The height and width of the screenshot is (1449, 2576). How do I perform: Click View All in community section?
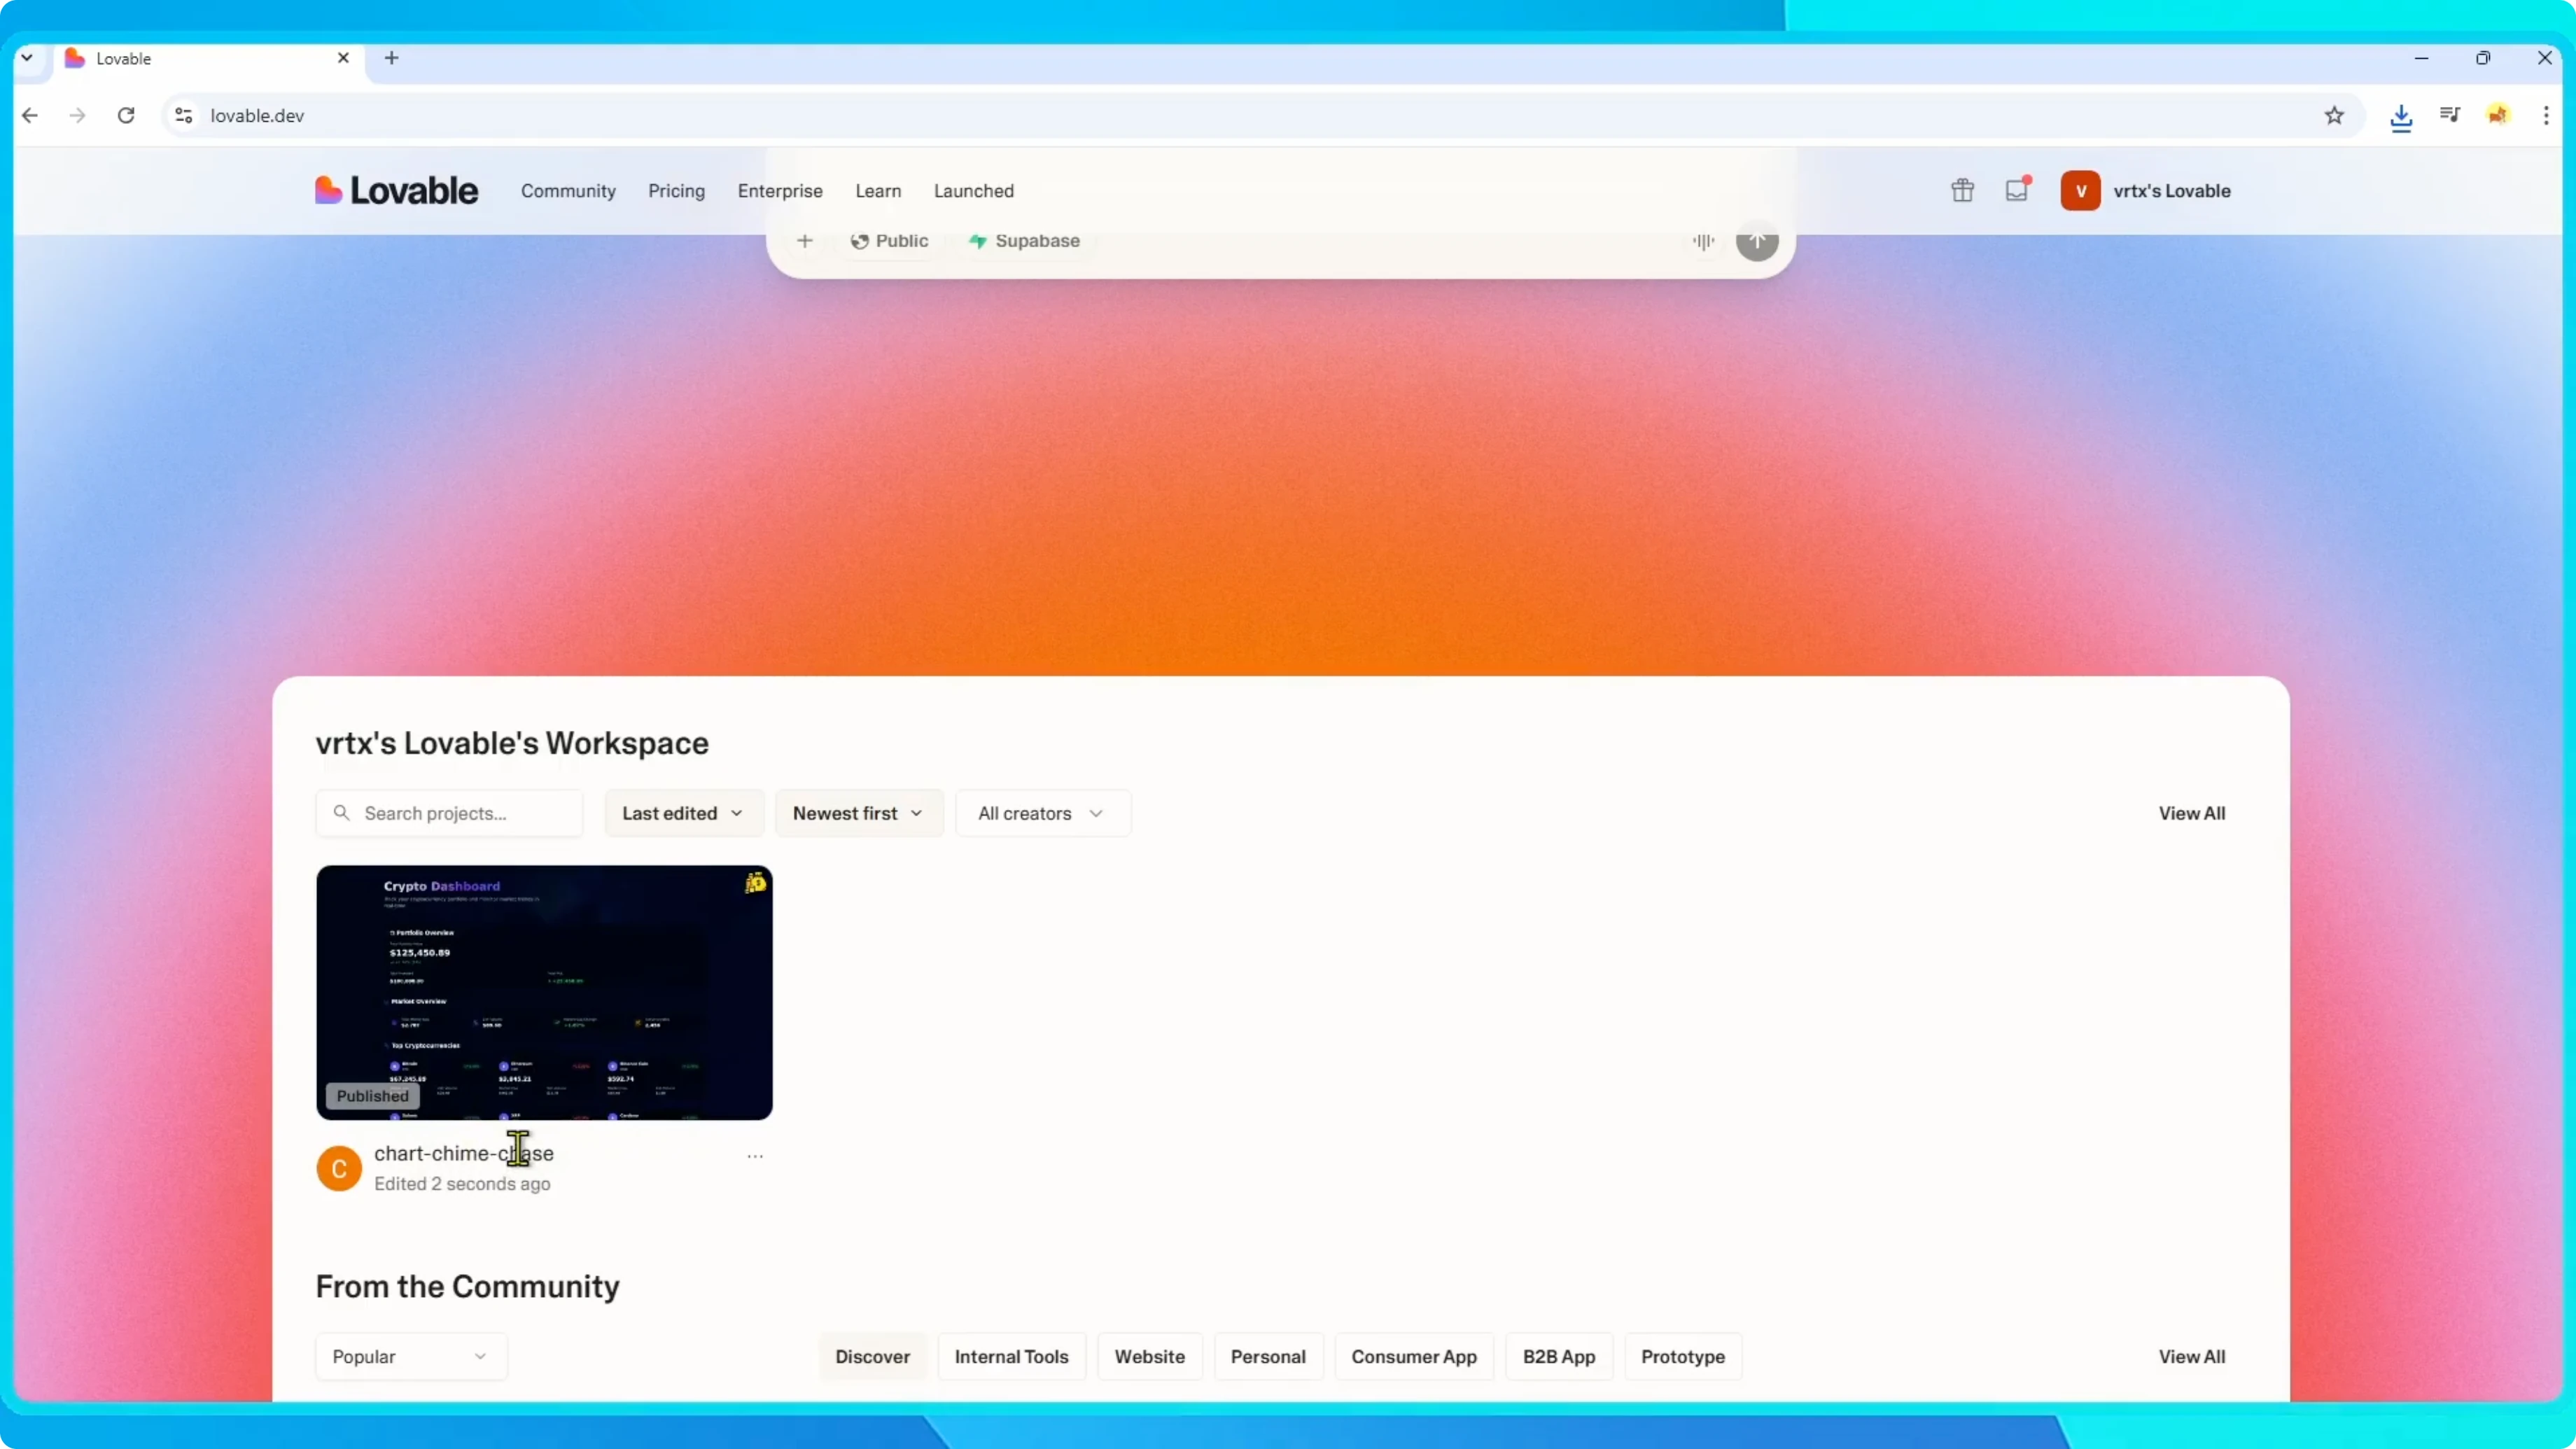pyautogui.click(x=2192, y=1356)
